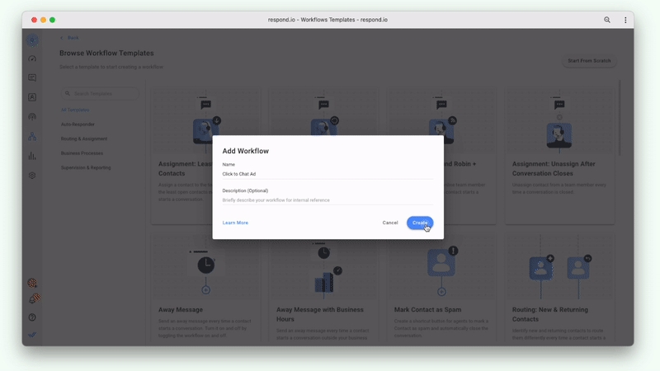Open the Help question mark icon

pyautogui.click(x=32, y=317)
